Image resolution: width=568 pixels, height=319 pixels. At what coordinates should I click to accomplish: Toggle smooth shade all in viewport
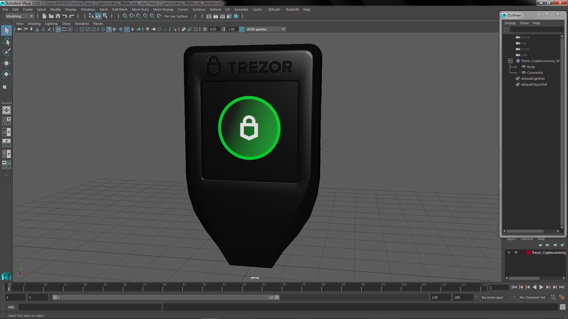pos(109,29)
